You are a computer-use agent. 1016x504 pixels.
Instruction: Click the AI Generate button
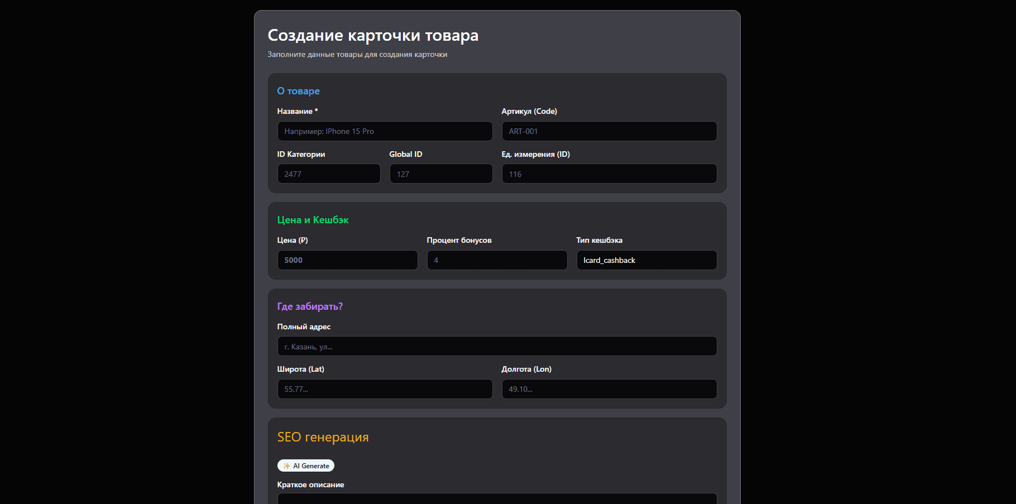(x=306, y=465)
